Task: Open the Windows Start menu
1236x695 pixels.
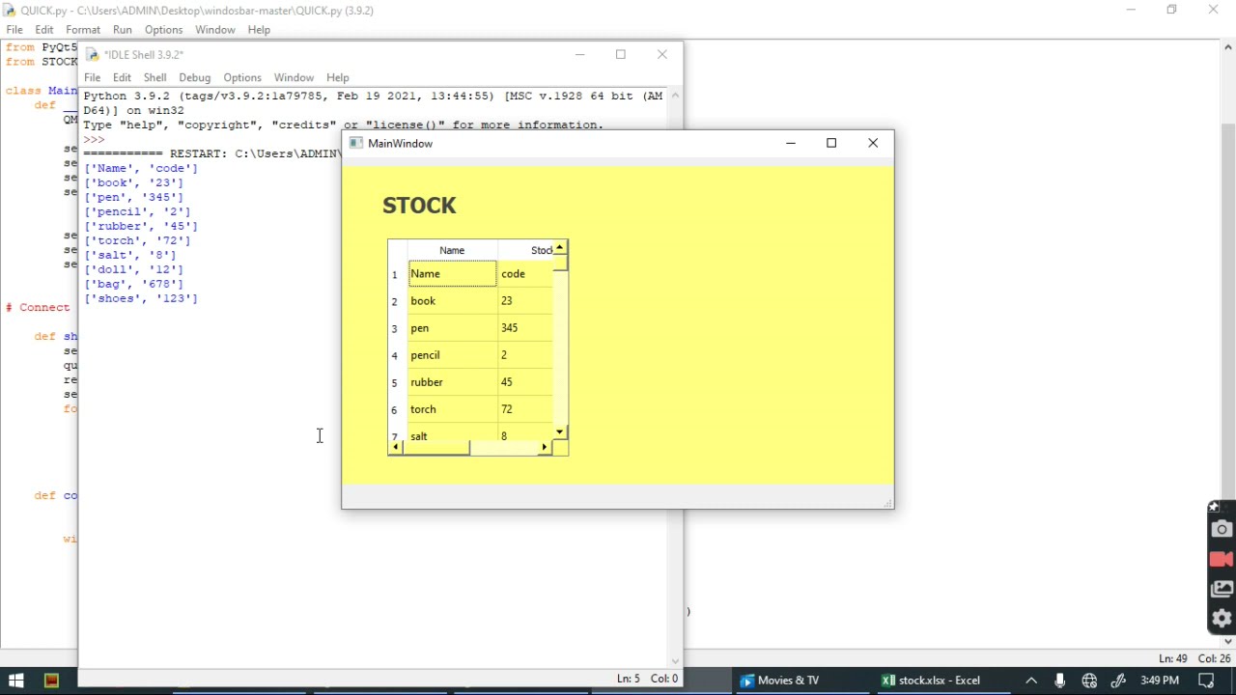Action: coord(15,681)
